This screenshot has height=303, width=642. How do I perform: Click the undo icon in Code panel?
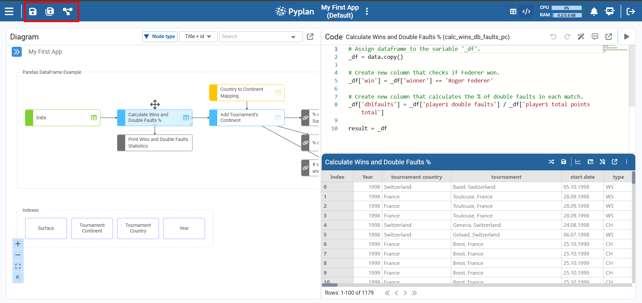553,37
